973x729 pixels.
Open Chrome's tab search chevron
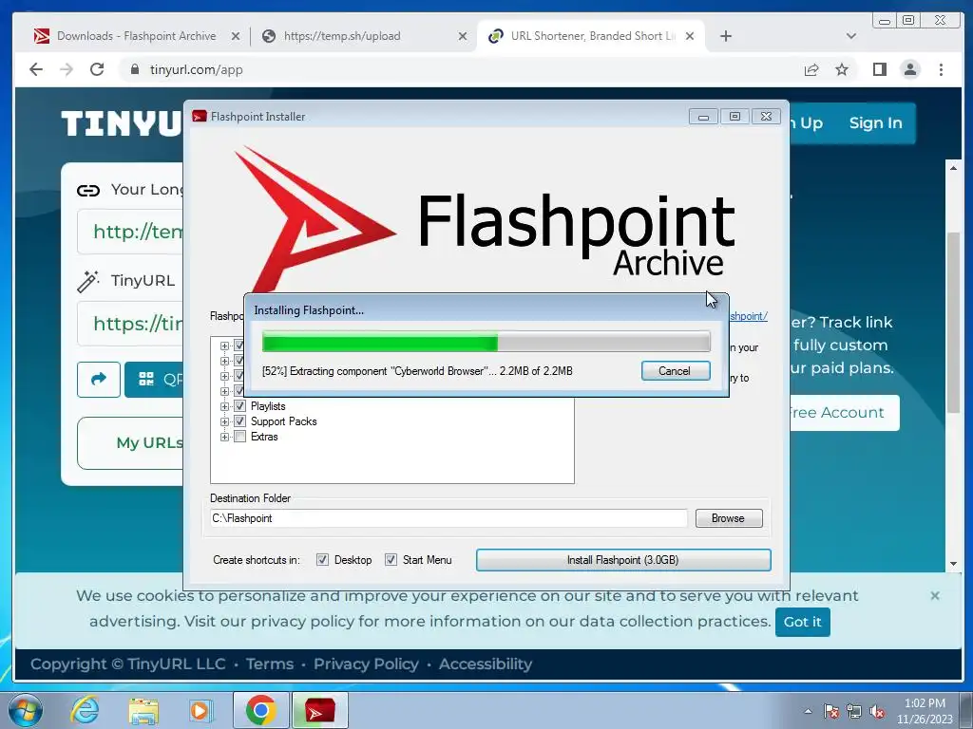click(850, 36)
